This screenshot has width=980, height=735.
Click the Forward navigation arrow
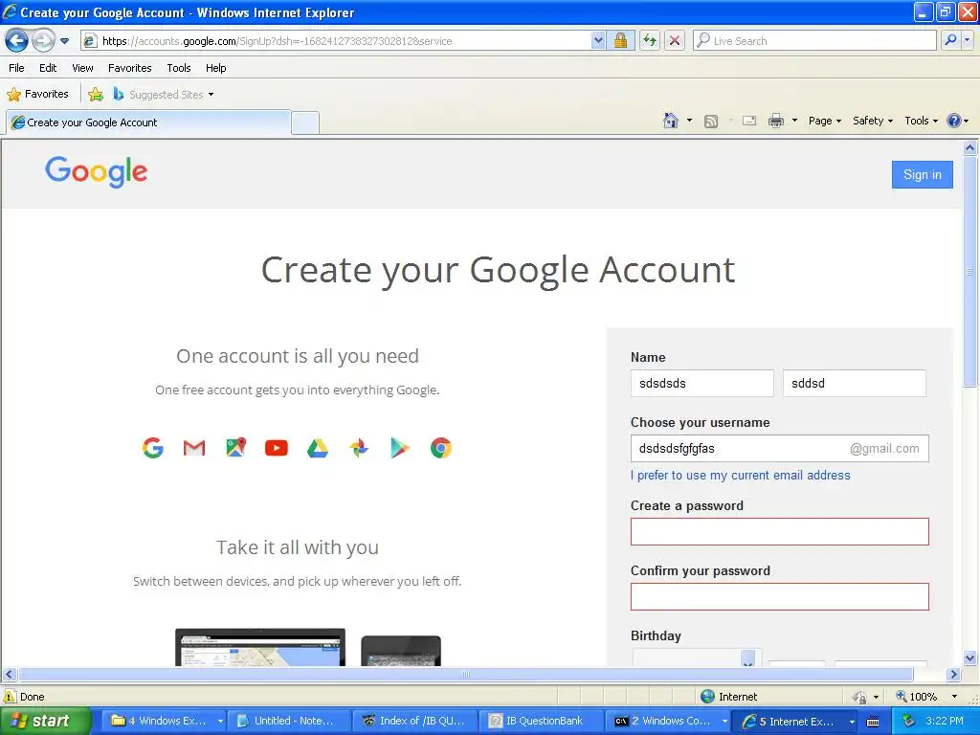point(43,41)
